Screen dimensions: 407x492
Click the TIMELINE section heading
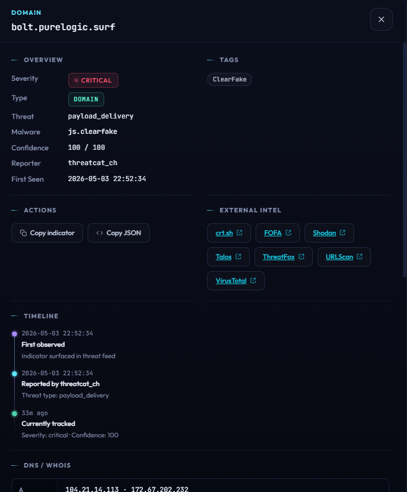(41, 316)
